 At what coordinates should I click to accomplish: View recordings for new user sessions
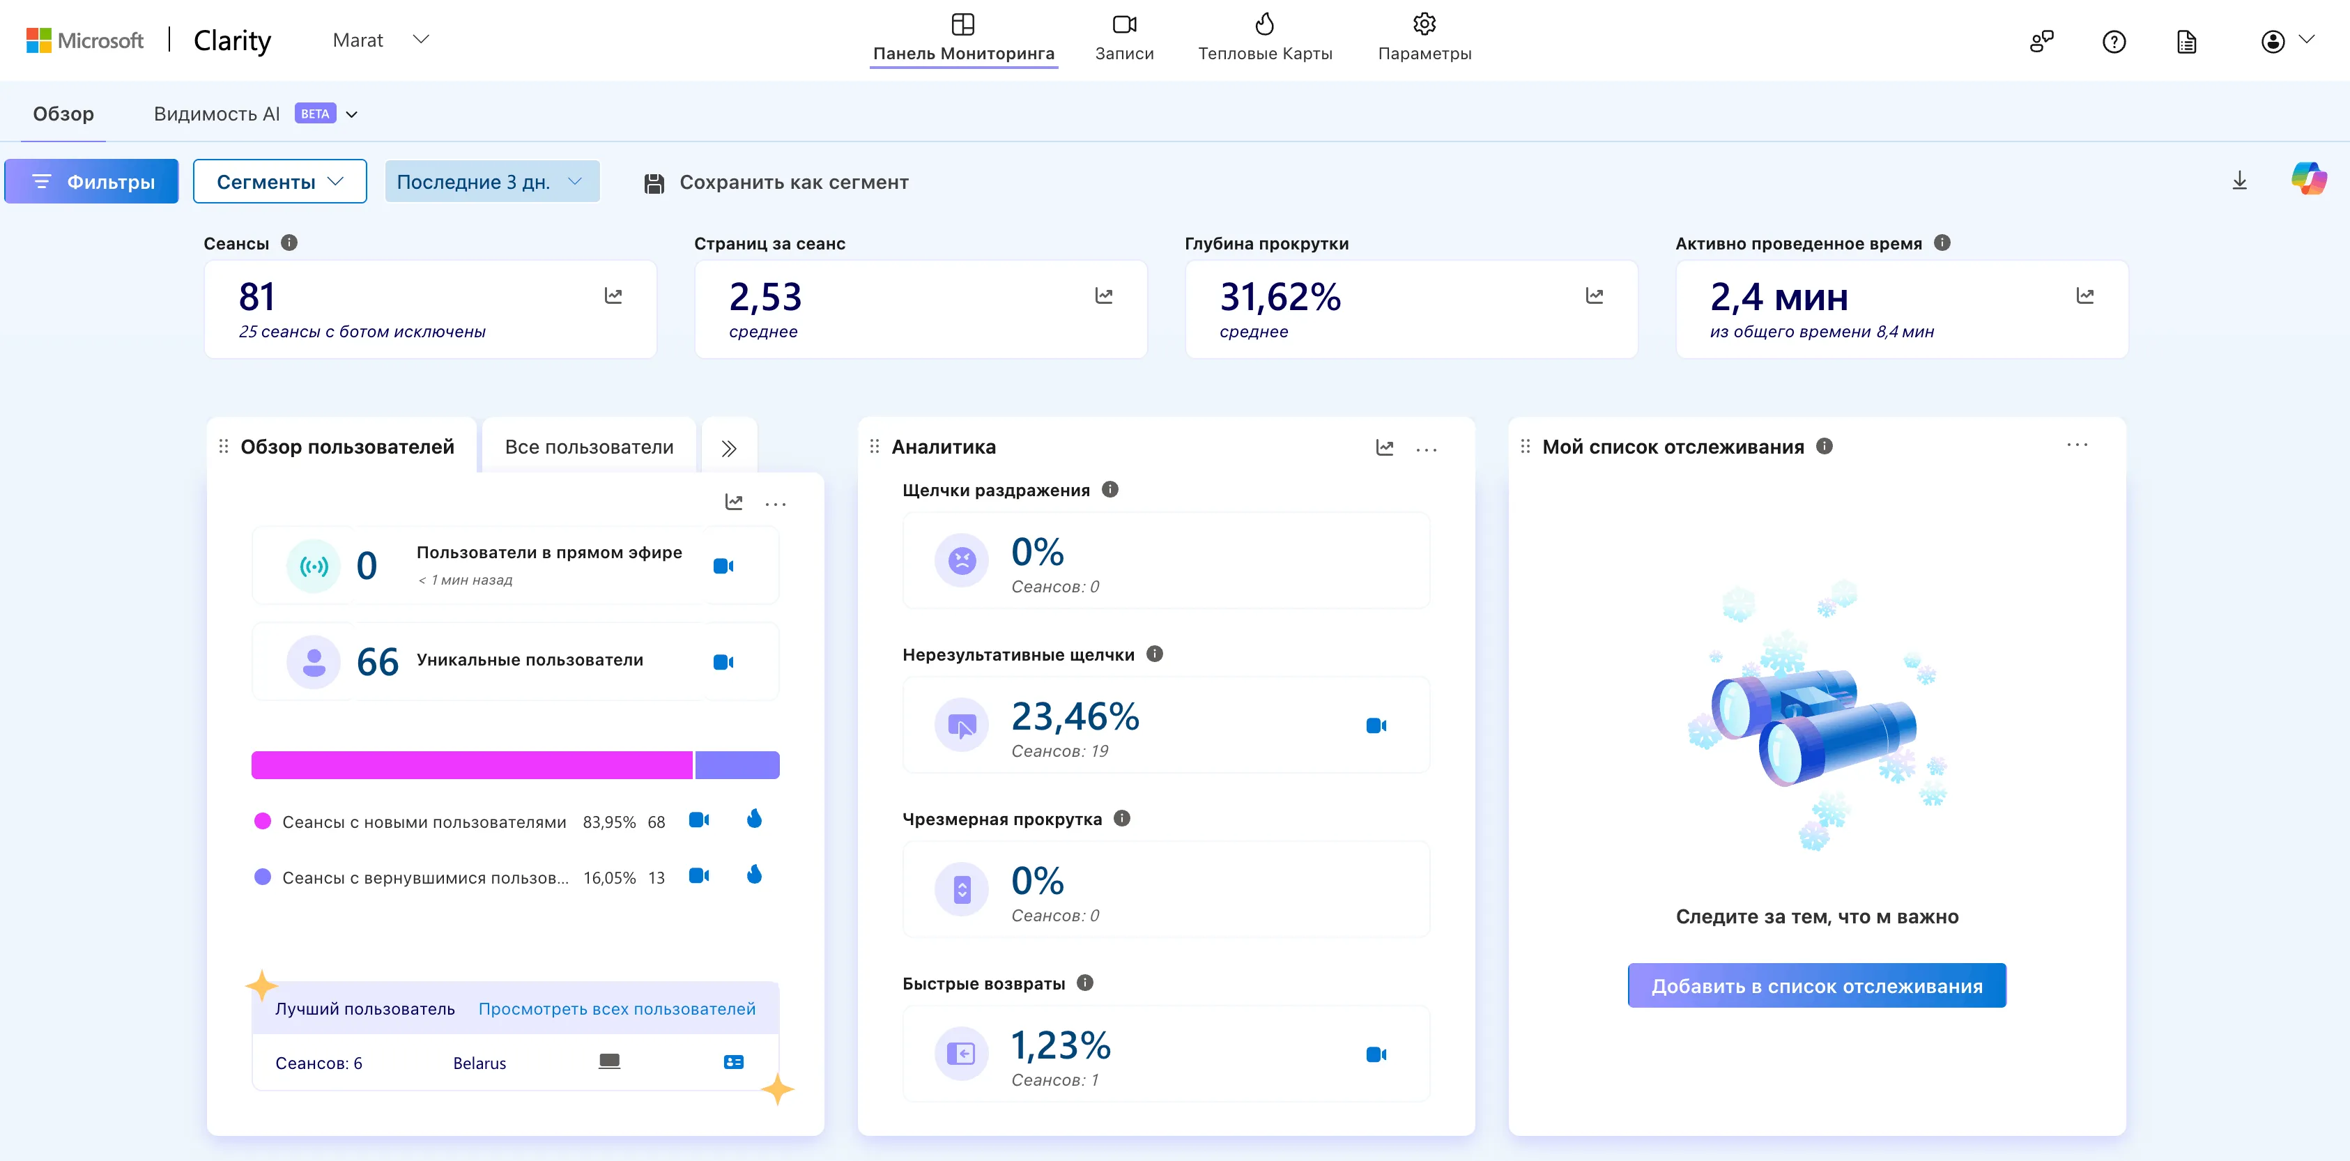699,820
